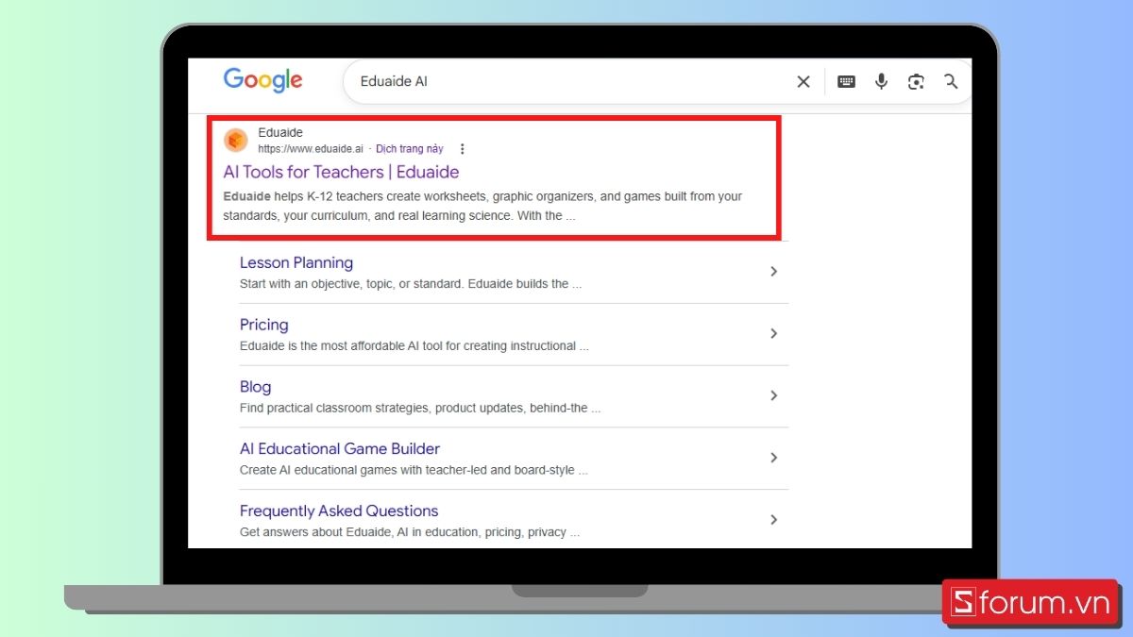This screenshot has width=1133, height=637.
Task: Click text 'Get answers about Eduaide'
Action: click(410, 532)
